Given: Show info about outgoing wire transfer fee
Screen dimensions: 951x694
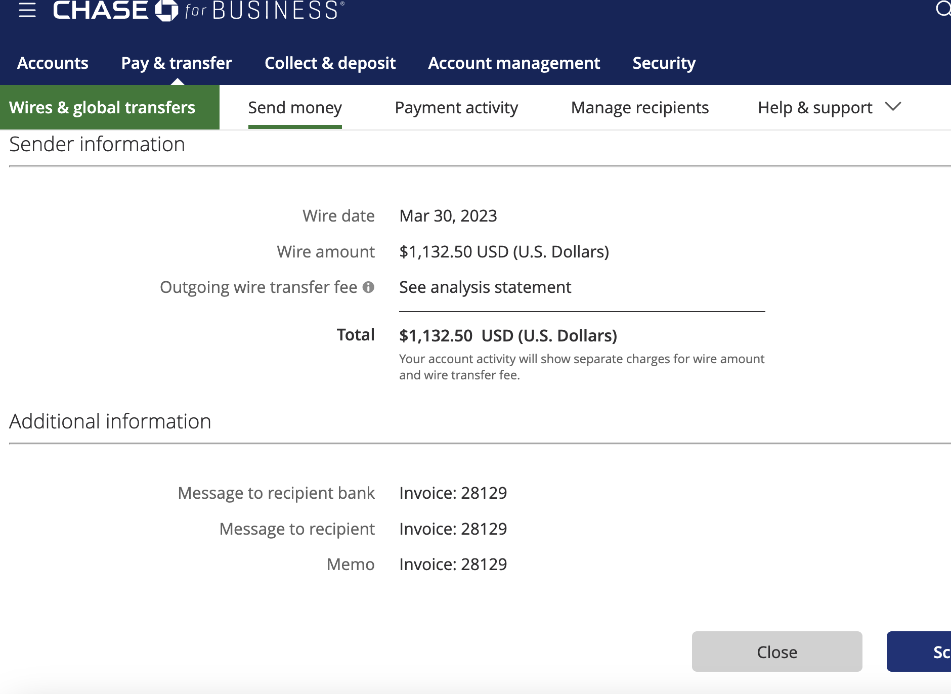Looking at the screenshot, I should pos(369,287).
